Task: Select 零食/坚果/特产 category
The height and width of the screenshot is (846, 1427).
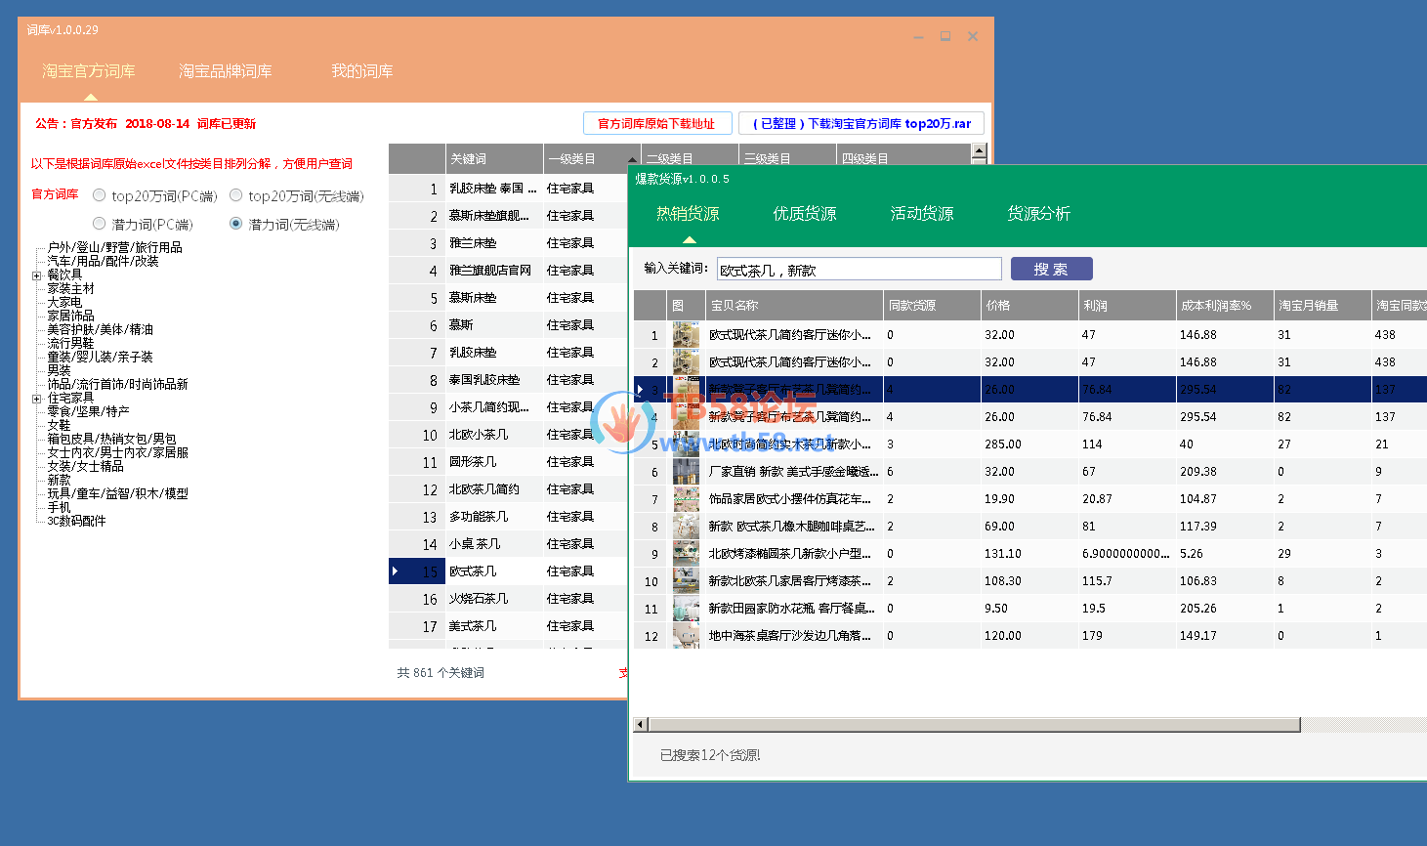Action: (89, 412)
